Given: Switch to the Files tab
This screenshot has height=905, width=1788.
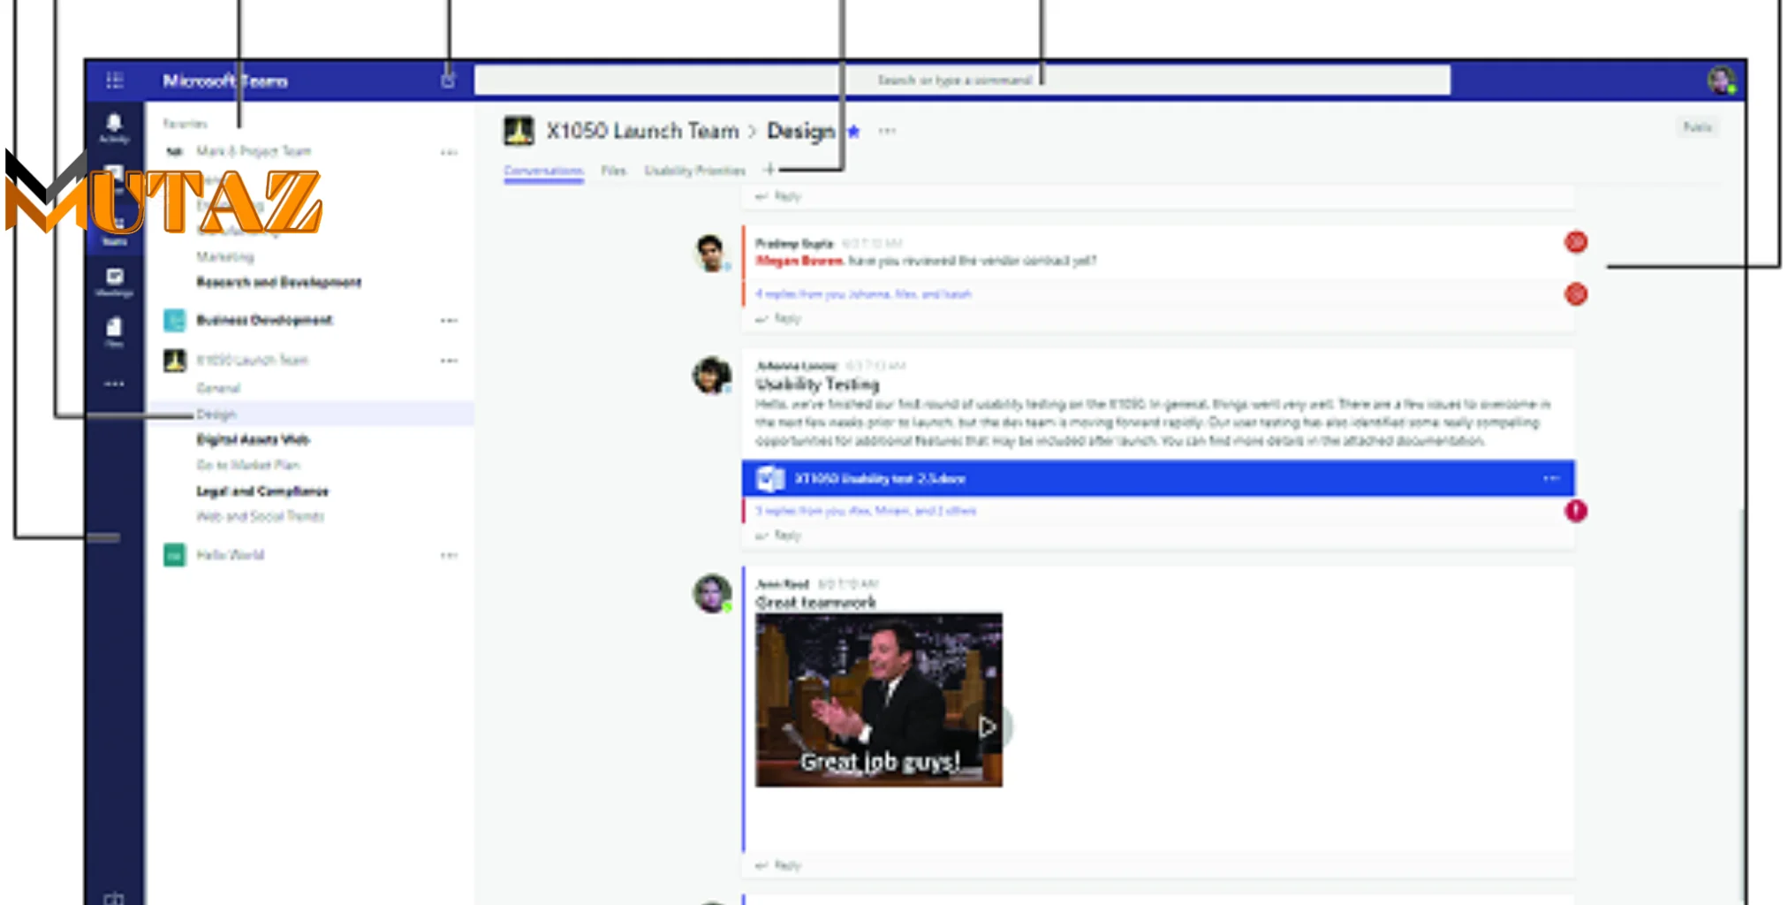Looking at the screenshot, I should coord(613,171).
